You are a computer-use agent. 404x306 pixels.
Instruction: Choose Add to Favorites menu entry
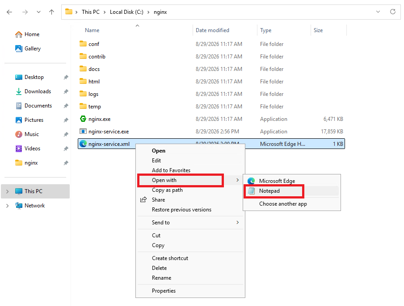(190, 170)
